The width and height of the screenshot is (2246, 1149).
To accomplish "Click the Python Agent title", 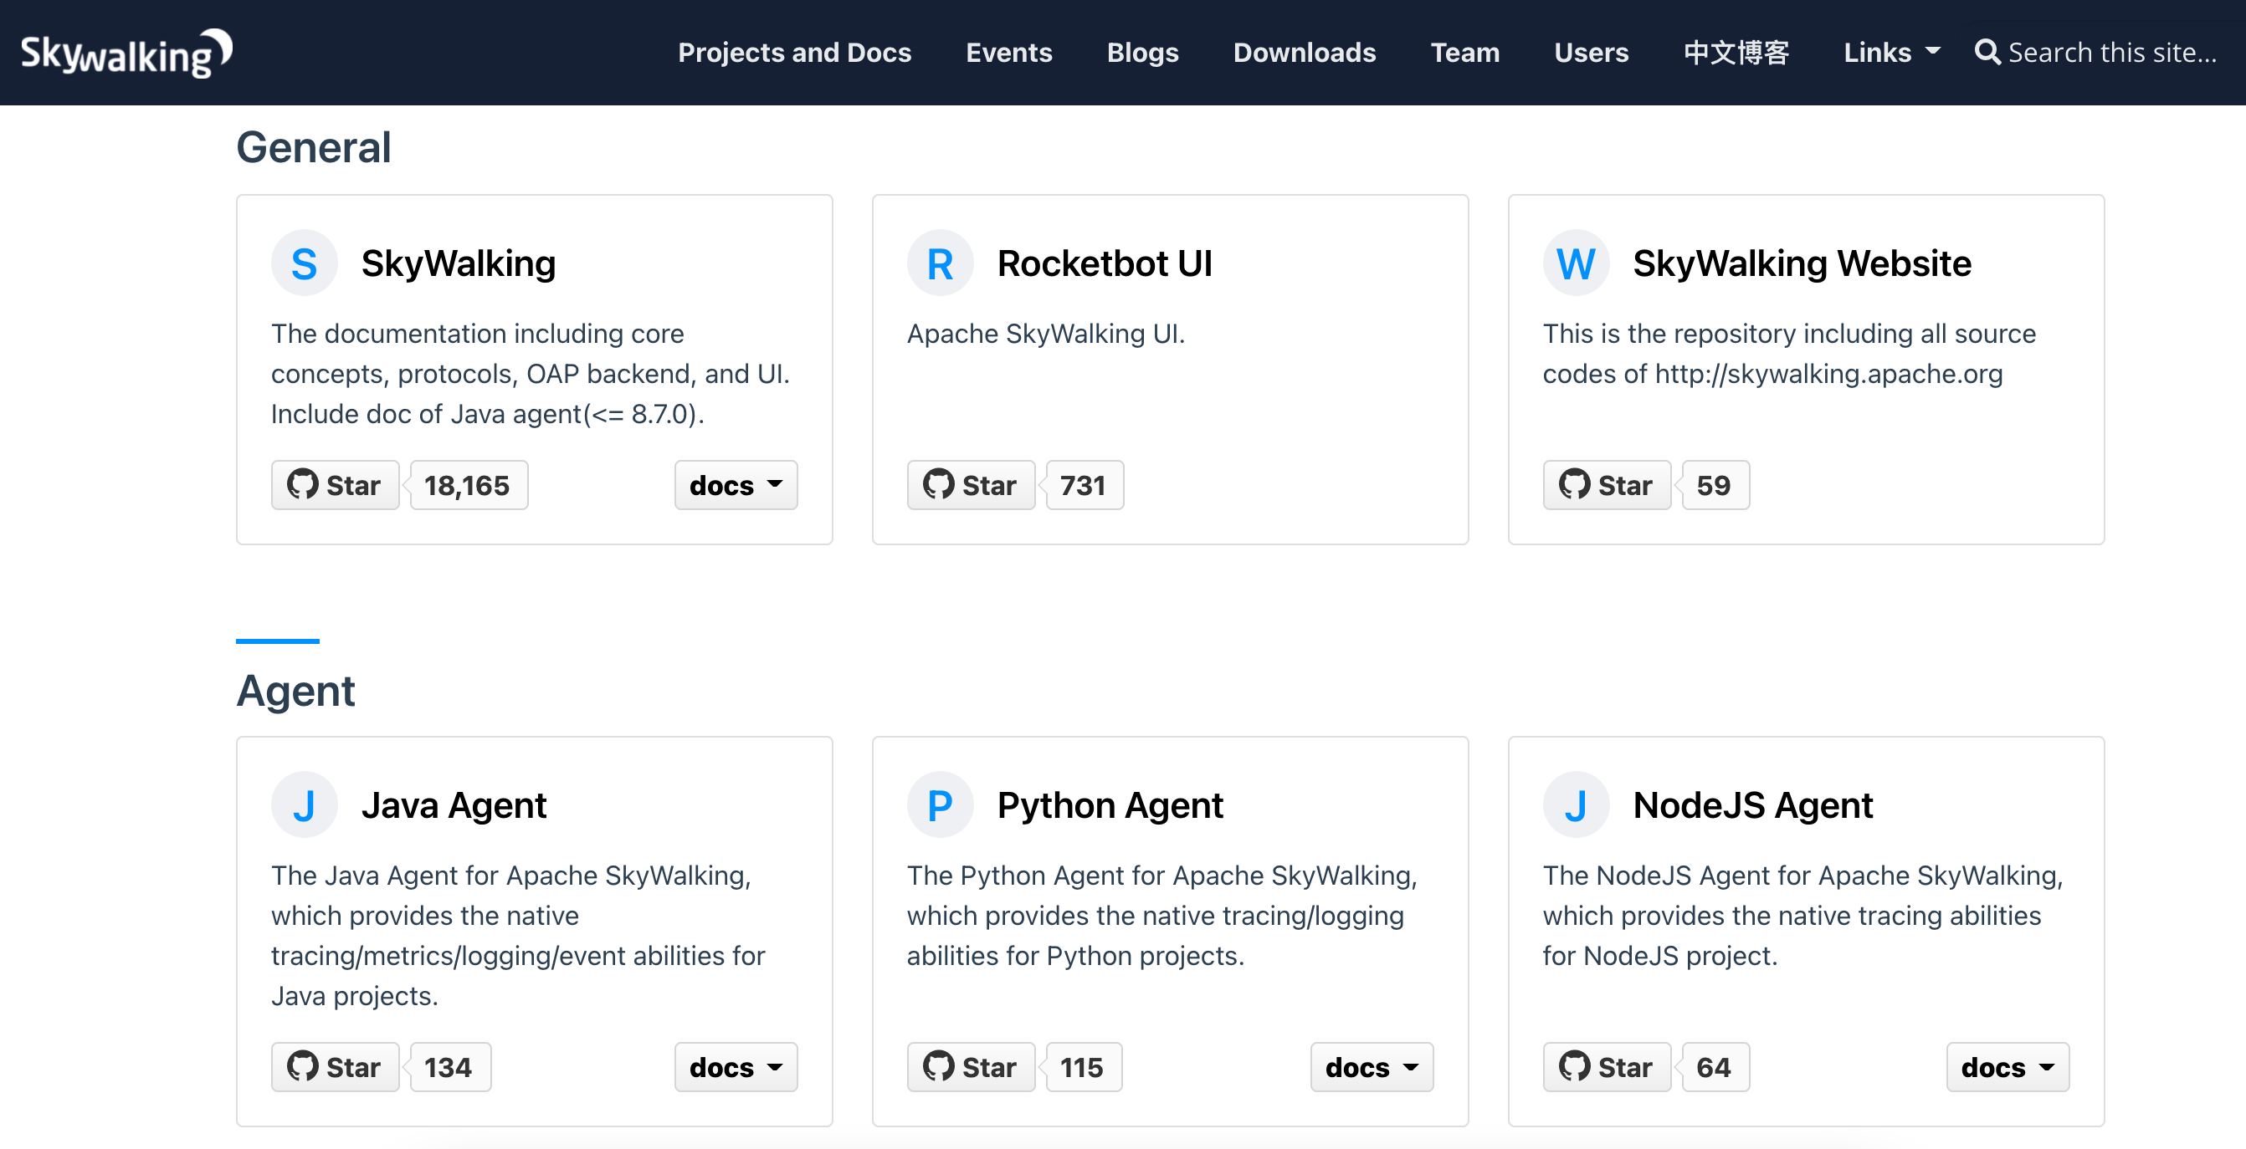I will pos(1109,805).
